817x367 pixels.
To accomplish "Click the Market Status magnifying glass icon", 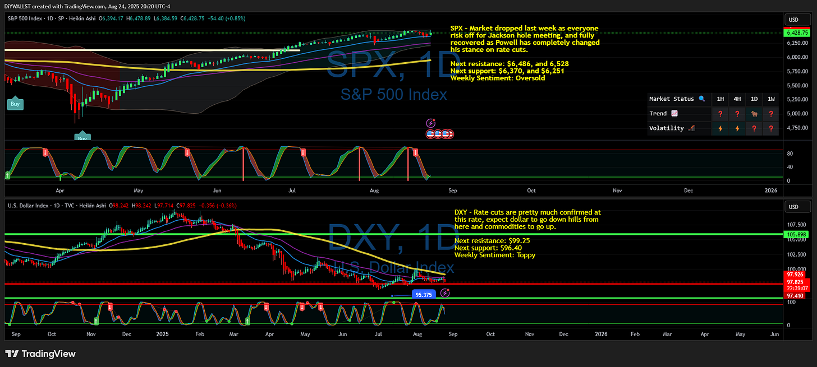I will coord(701,99).
